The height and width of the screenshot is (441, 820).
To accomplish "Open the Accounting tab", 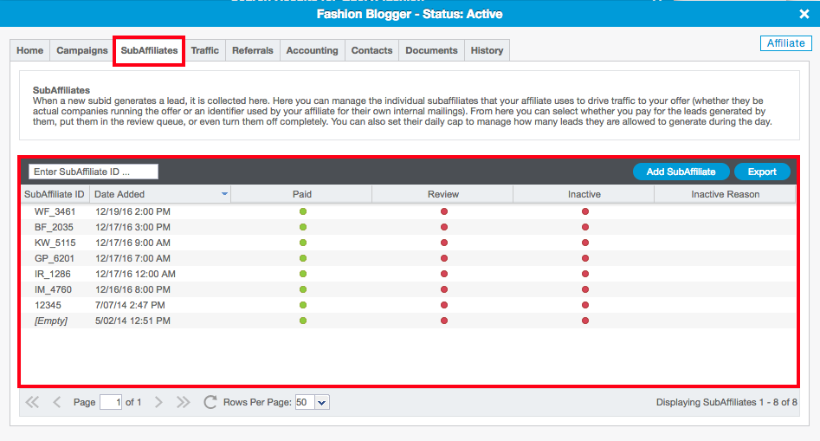I will click(x=313, y=50).
